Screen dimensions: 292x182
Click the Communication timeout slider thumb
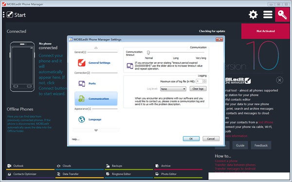coord(148,52)
